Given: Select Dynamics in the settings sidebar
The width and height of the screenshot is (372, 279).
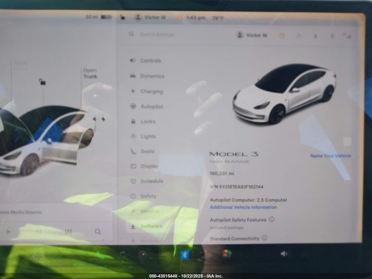Looking at the screenshot, I should (x=152, y=76).
